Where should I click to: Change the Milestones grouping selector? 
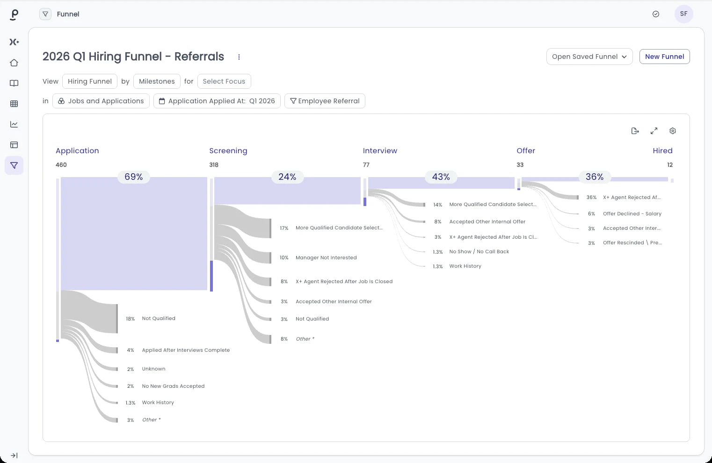pos(157,81)
